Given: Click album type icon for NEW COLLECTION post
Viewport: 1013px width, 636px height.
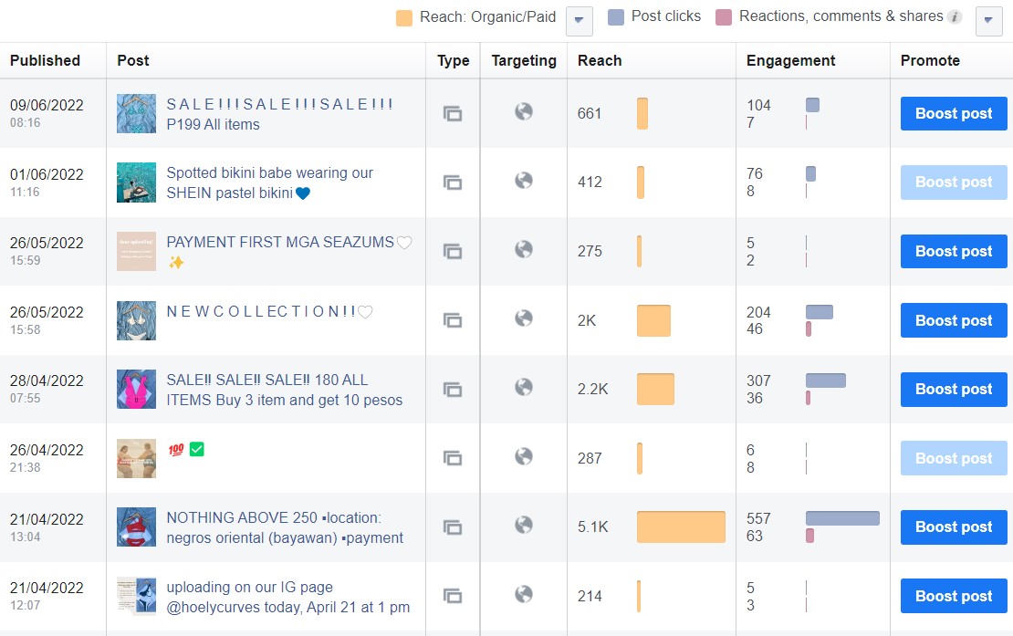Looking at the screenshot, I should pos(453,320).
